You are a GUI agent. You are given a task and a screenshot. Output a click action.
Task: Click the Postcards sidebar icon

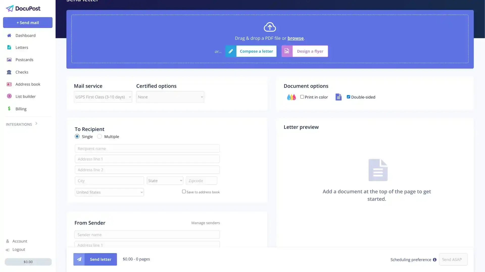pos(9,59)
